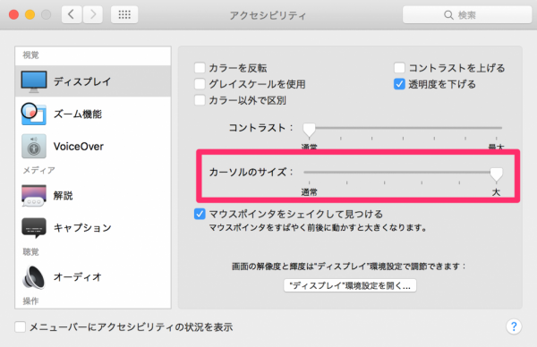The image size is (537, 347).
Task: Toggle カラー以外で区別 checkbox
Action: click(200, 100)
